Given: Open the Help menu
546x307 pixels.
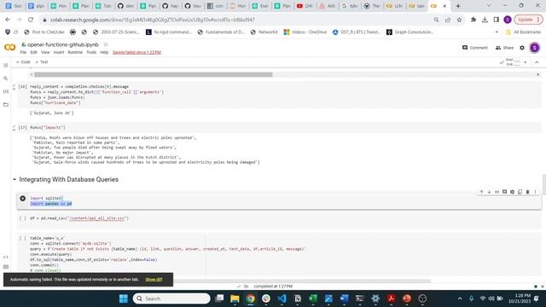Looking at the screenshot, I should (x=104, y=52).
